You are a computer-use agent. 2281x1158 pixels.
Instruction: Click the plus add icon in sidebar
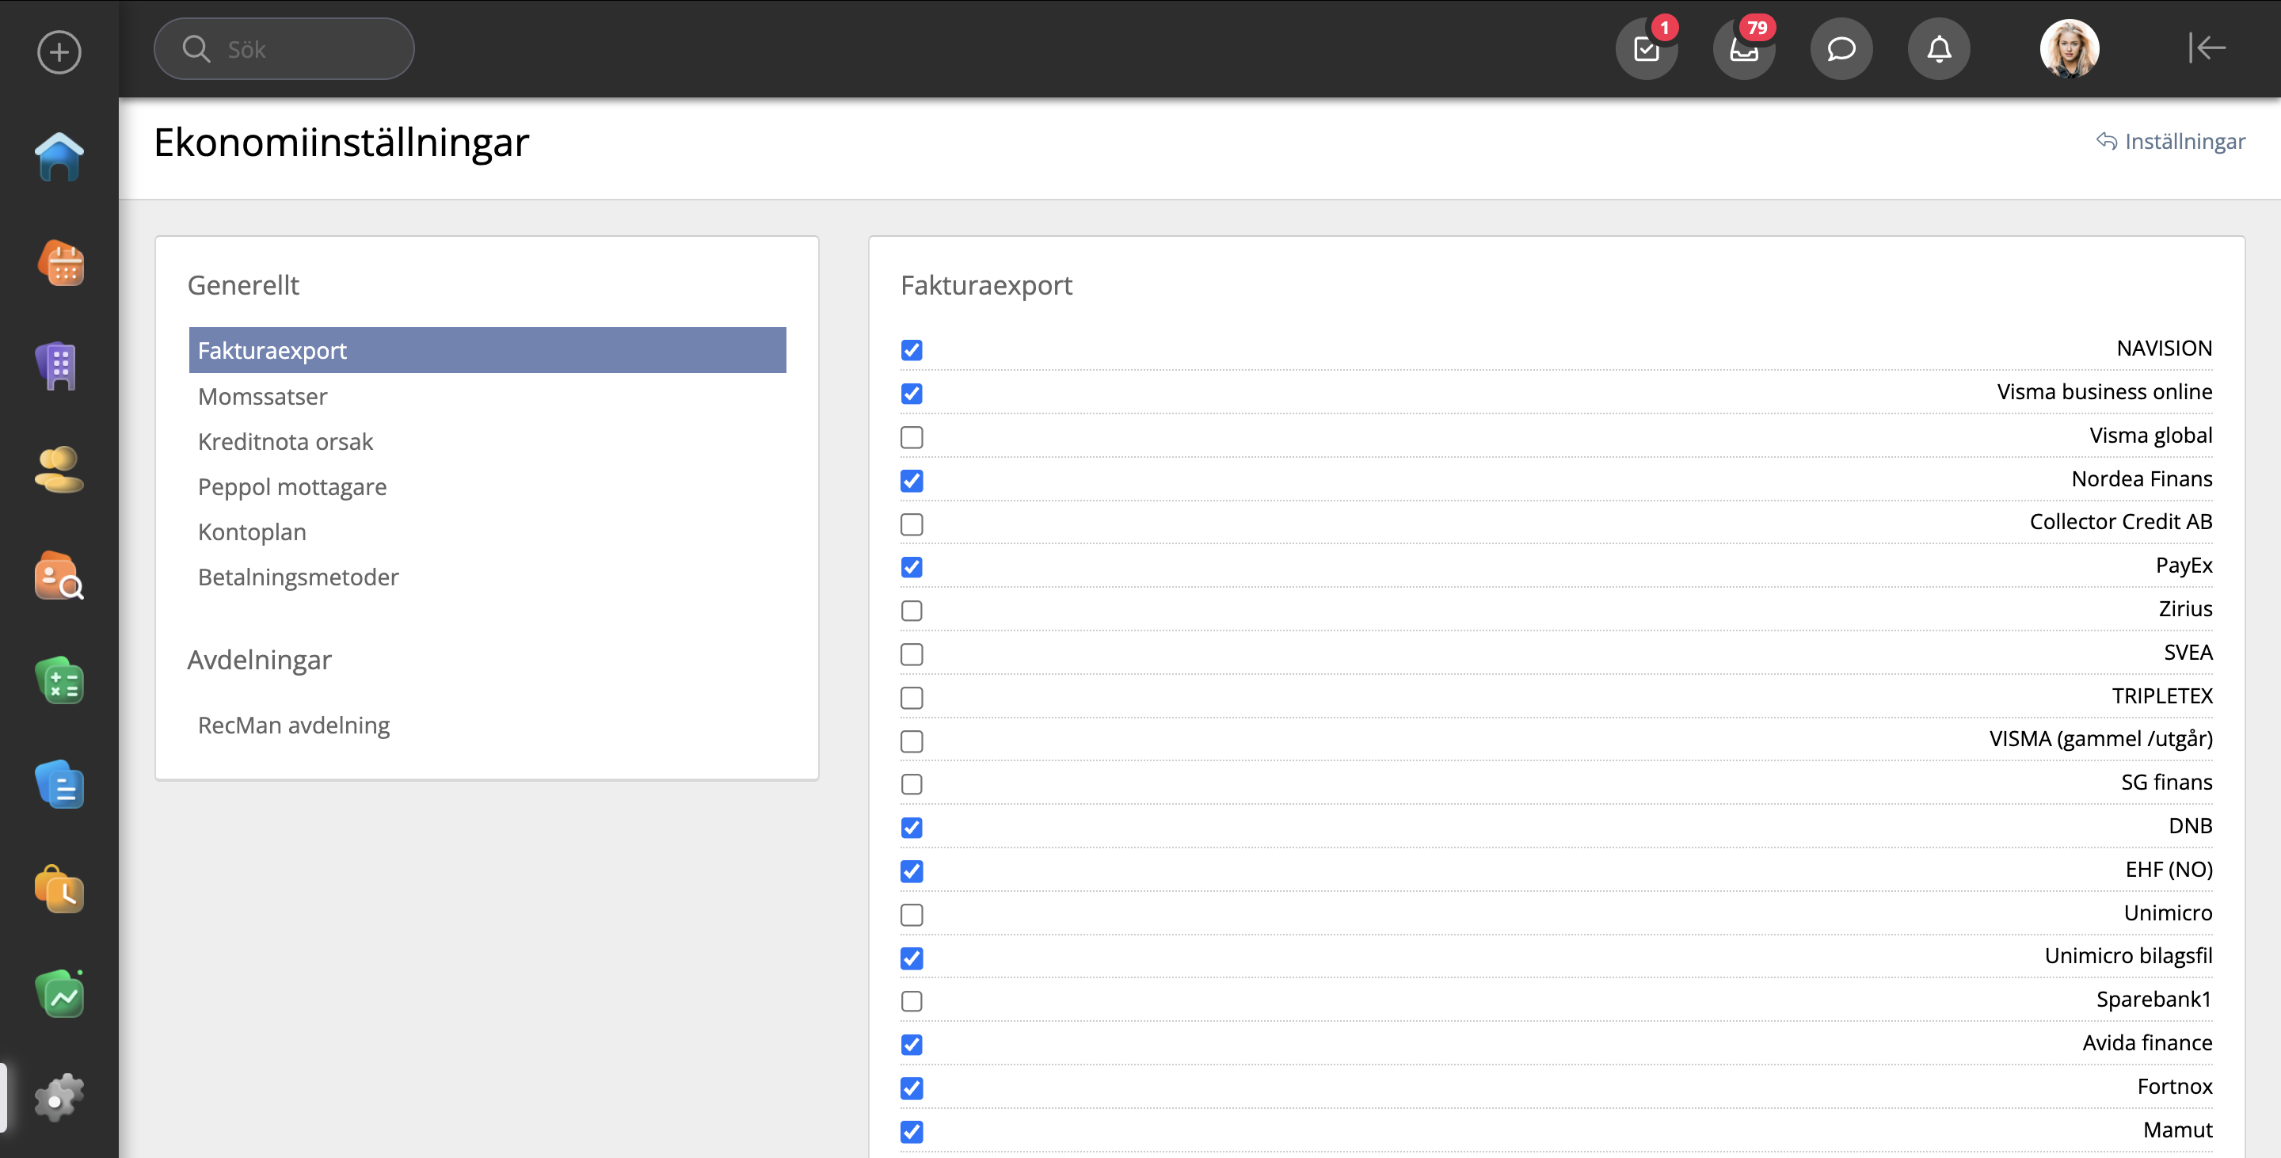pyautogui.click(x=59, y=52)
